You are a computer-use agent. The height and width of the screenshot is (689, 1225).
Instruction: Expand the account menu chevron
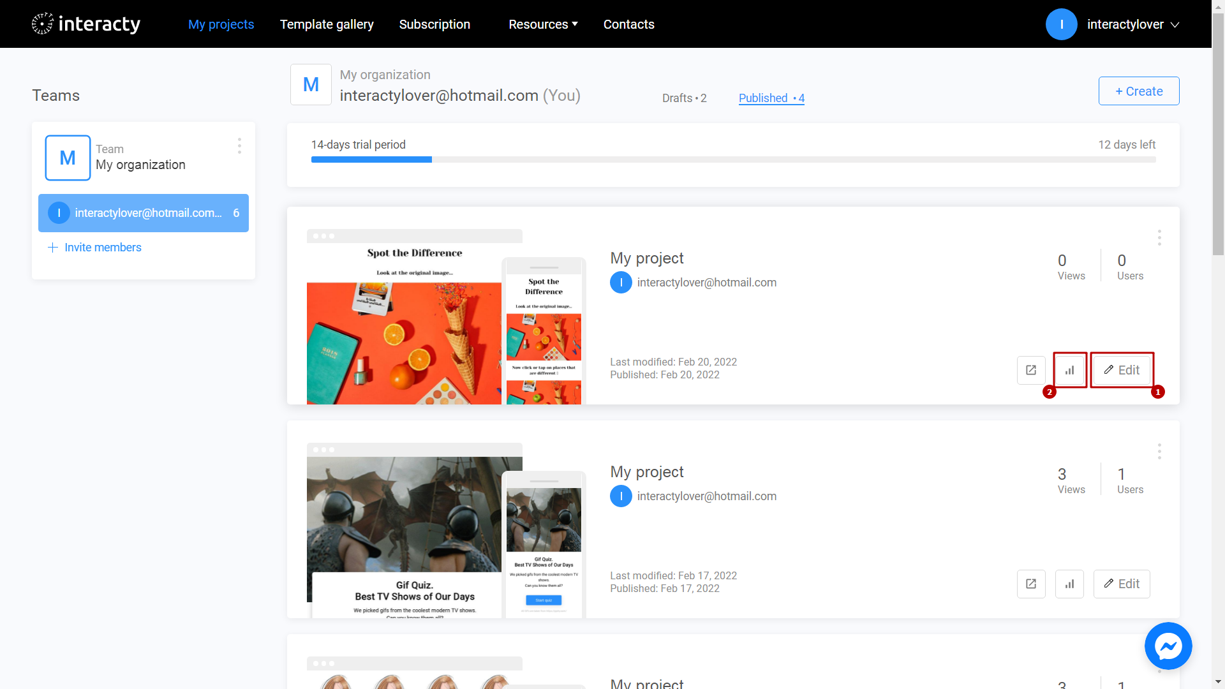1176,25
